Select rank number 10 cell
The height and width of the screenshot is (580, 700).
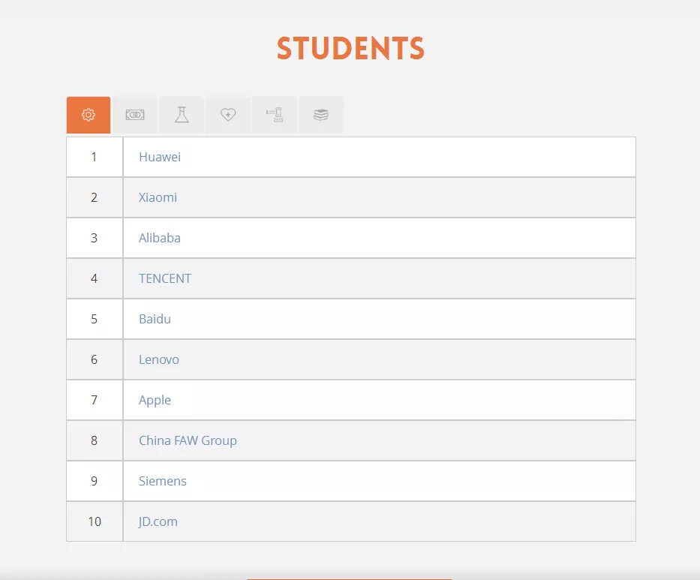pos(95,521)
